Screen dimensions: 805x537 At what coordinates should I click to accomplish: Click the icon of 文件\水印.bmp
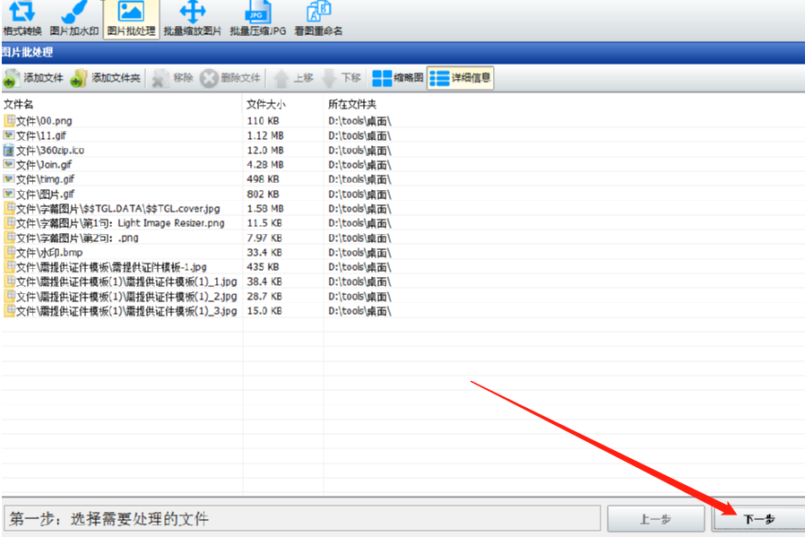pos(9,252)
